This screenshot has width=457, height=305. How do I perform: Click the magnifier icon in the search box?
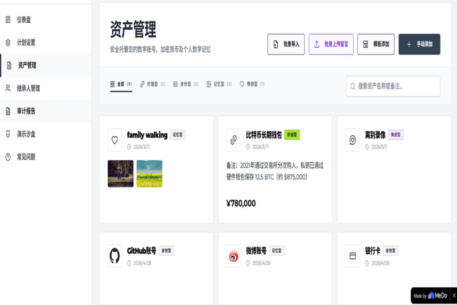353,86
